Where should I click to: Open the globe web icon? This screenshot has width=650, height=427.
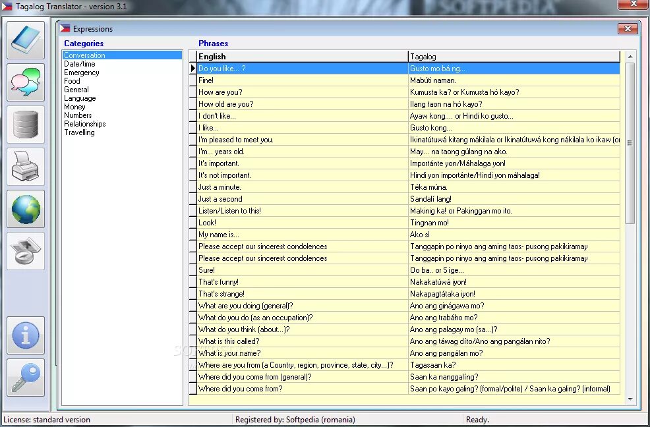click(26, 209)
